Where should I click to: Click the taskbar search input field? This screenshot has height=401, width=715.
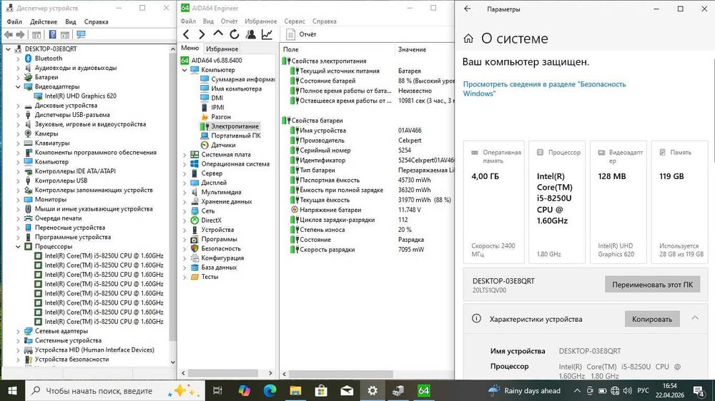tap(114, 390)
